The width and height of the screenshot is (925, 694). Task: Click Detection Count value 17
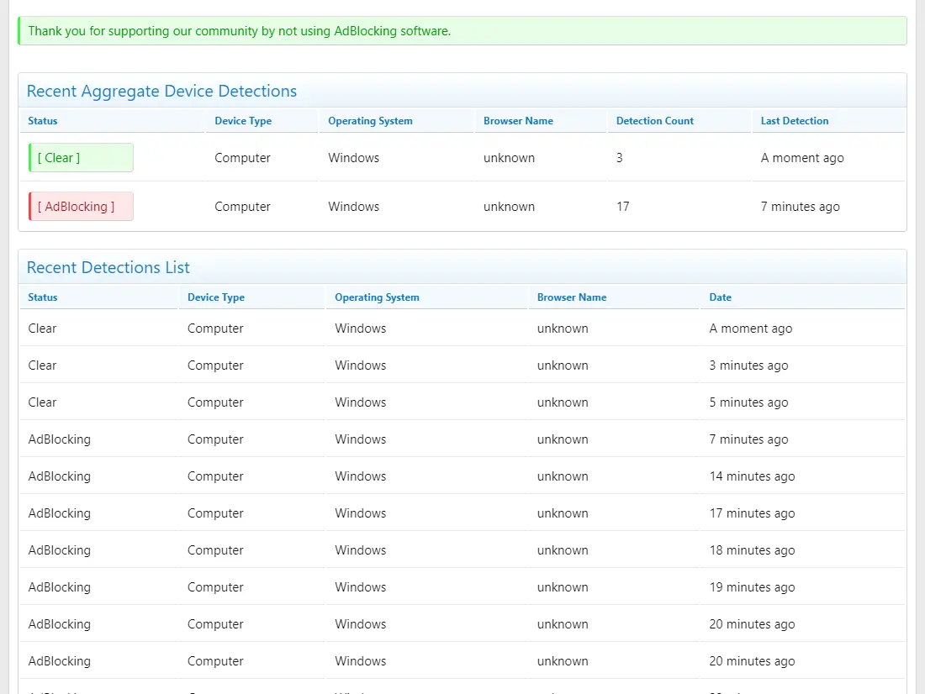[x=623, y=207]
